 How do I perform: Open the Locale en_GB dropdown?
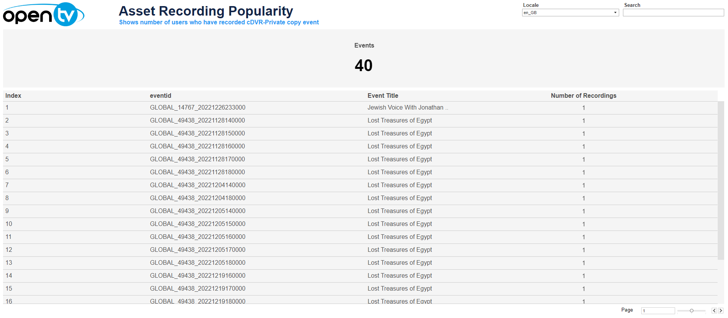coord(570,13)
